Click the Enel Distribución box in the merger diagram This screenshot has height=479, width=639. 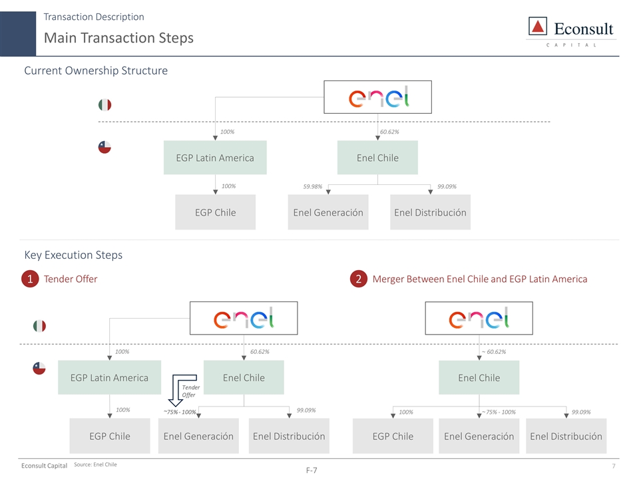[566, 436]
